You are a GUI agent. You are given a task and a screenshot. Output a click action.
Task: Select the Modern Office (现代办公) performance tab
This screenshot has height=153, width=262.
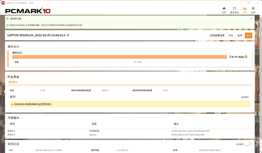click(x=13, y=82)
